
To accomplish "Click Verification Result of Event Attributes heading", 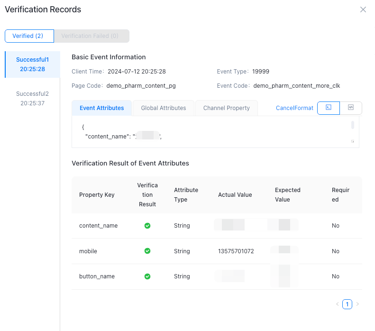I will tap(130, 163).
